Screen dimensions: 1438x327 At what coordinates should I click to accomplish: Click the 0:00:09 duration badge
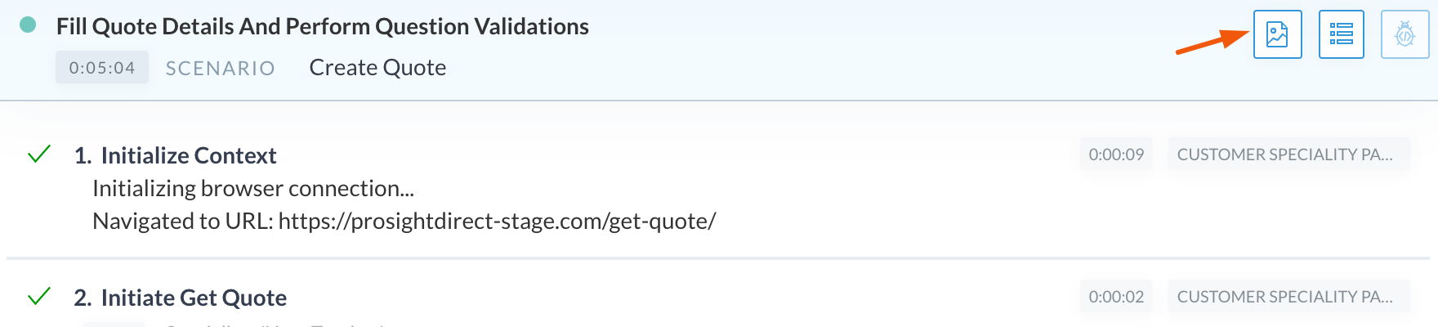pos(1116,155)
